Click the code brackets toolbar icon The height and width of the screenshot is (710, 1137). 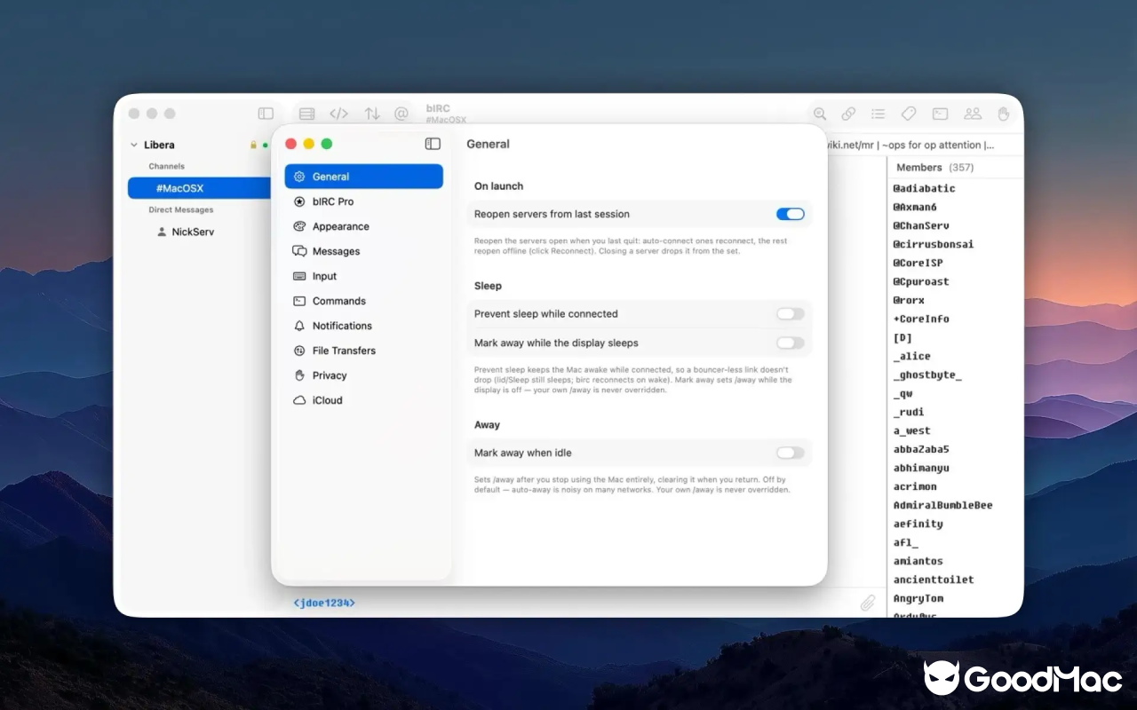[x=338, y=114]
